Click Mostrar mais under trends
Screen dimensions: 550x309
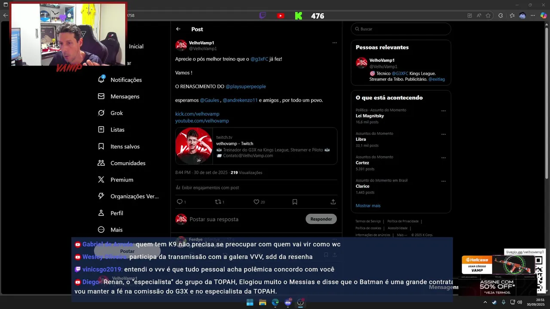(368, 206)
